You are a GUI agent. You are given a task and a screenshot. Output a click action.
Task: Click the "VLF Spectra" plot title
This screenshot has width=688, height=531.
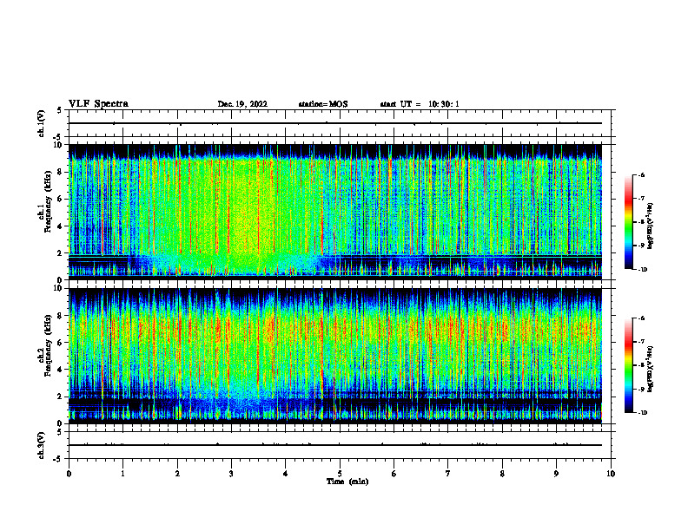(98, 104)
